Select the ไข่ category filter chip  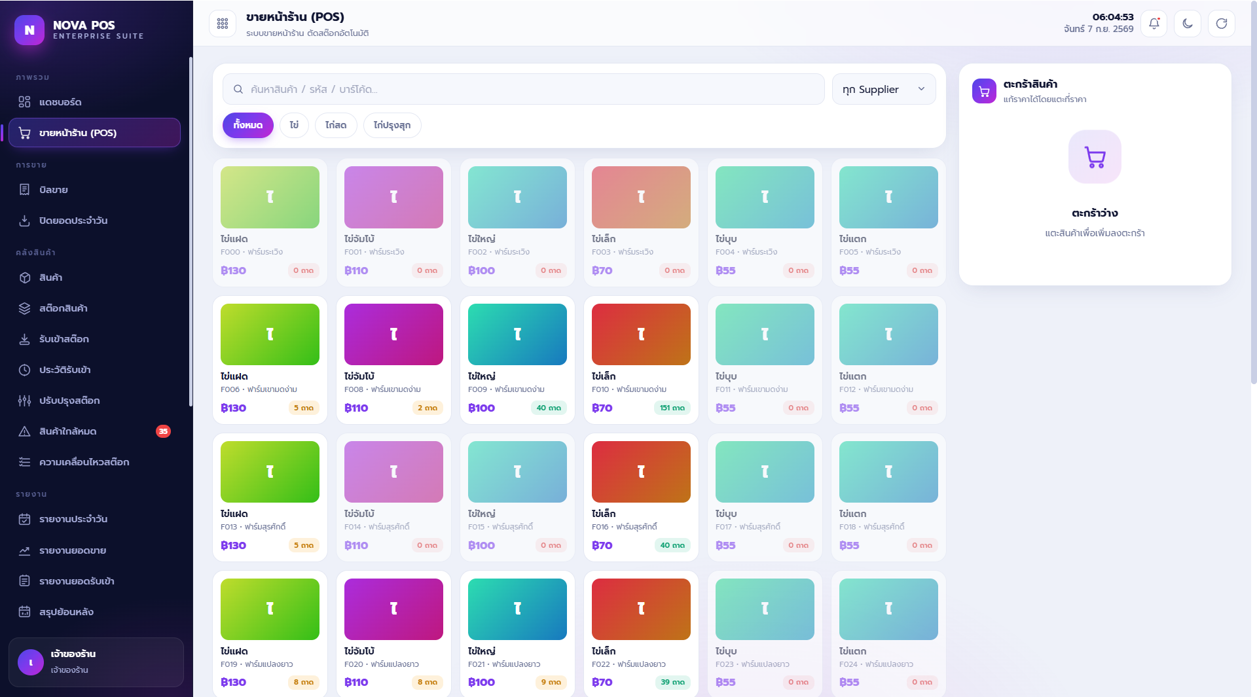coord(294,125)
